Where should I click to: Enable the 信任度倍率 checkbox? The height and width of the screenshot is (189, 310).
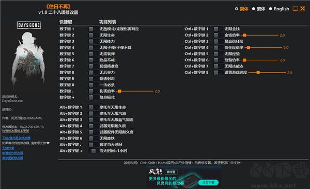(x=216, y=48)
